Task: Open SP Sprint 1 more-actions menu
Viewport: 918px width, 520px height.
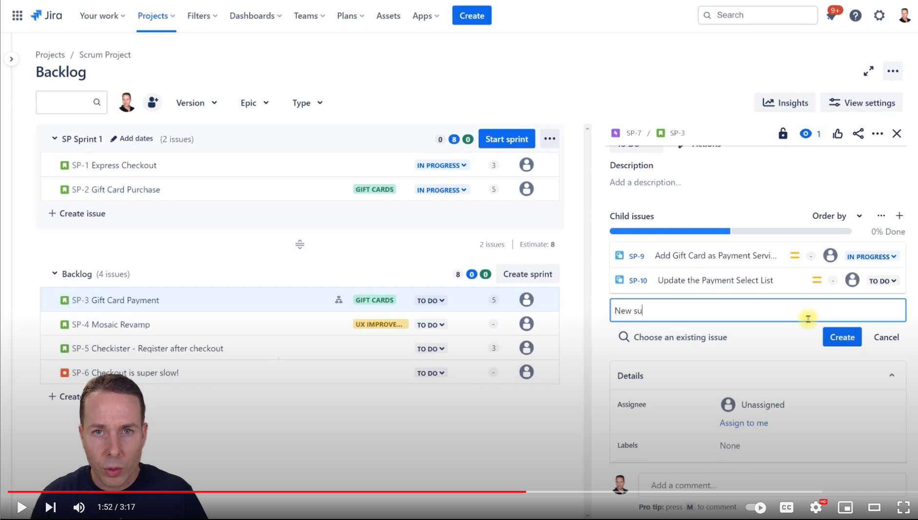Action: click(549, 139)
